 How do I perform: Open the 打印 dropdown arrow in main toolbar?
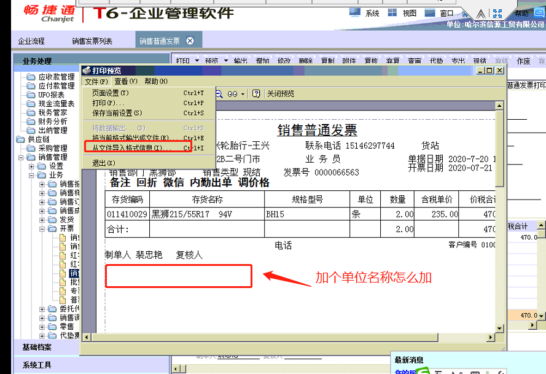pyautogui.click(x=197, y=61)
